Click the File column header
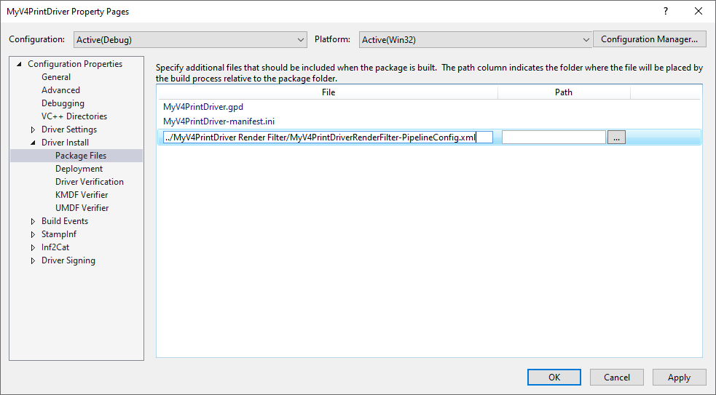This screenshot has height=395, width=716. [329, 92]
